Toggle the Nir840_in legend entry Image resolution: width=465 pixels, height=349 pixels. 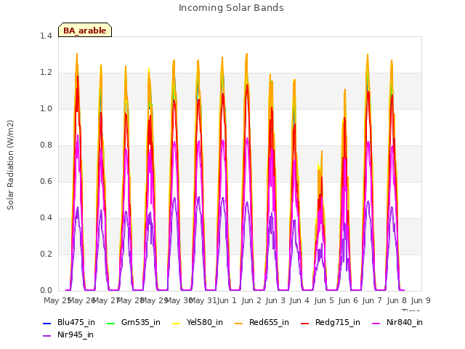click(397, 322)
